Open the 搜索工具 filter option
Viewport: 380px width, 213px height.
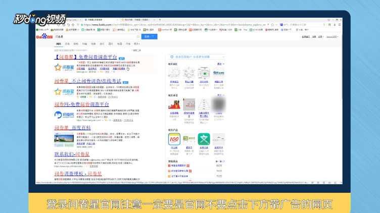(x=136, y=50)
